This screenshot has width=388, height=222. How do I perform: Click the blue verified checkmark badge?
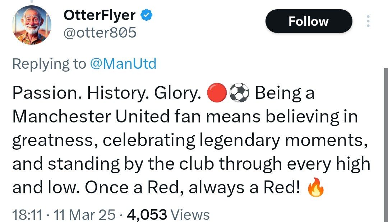coord(147,15)
